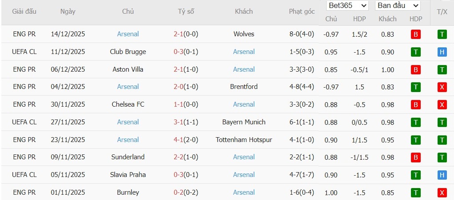Open Arsenal link in the Tottenham Hotspur row
454x200 pixels.
click(128, 140)
